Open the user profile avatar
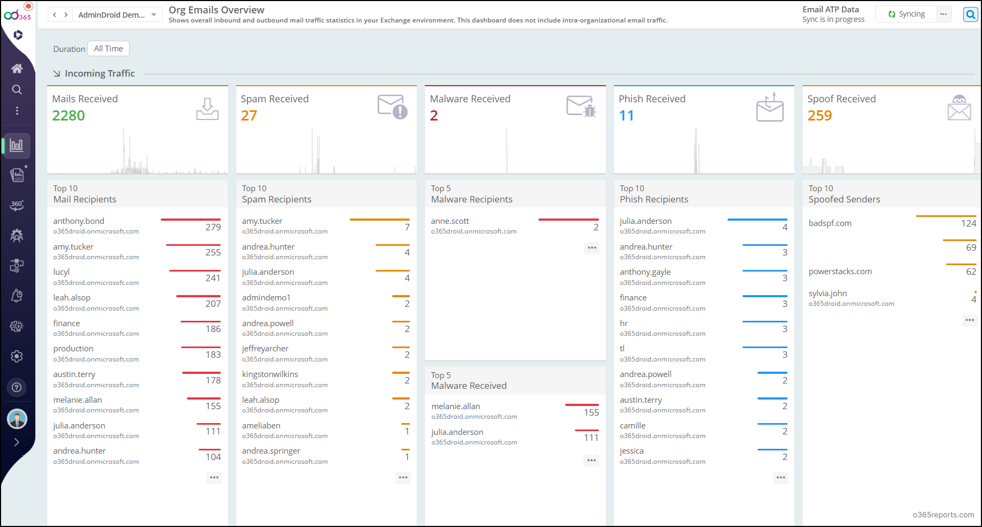 point(17,419)
